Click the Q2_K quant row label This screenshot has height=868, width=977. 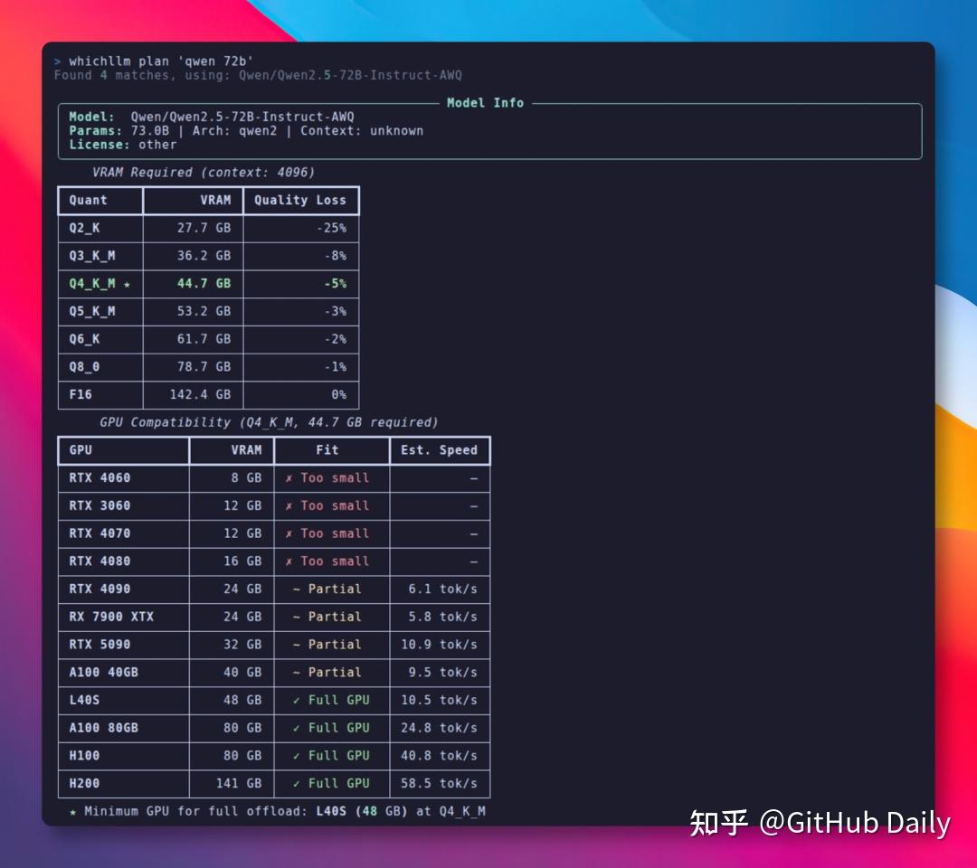click(84, 228)
